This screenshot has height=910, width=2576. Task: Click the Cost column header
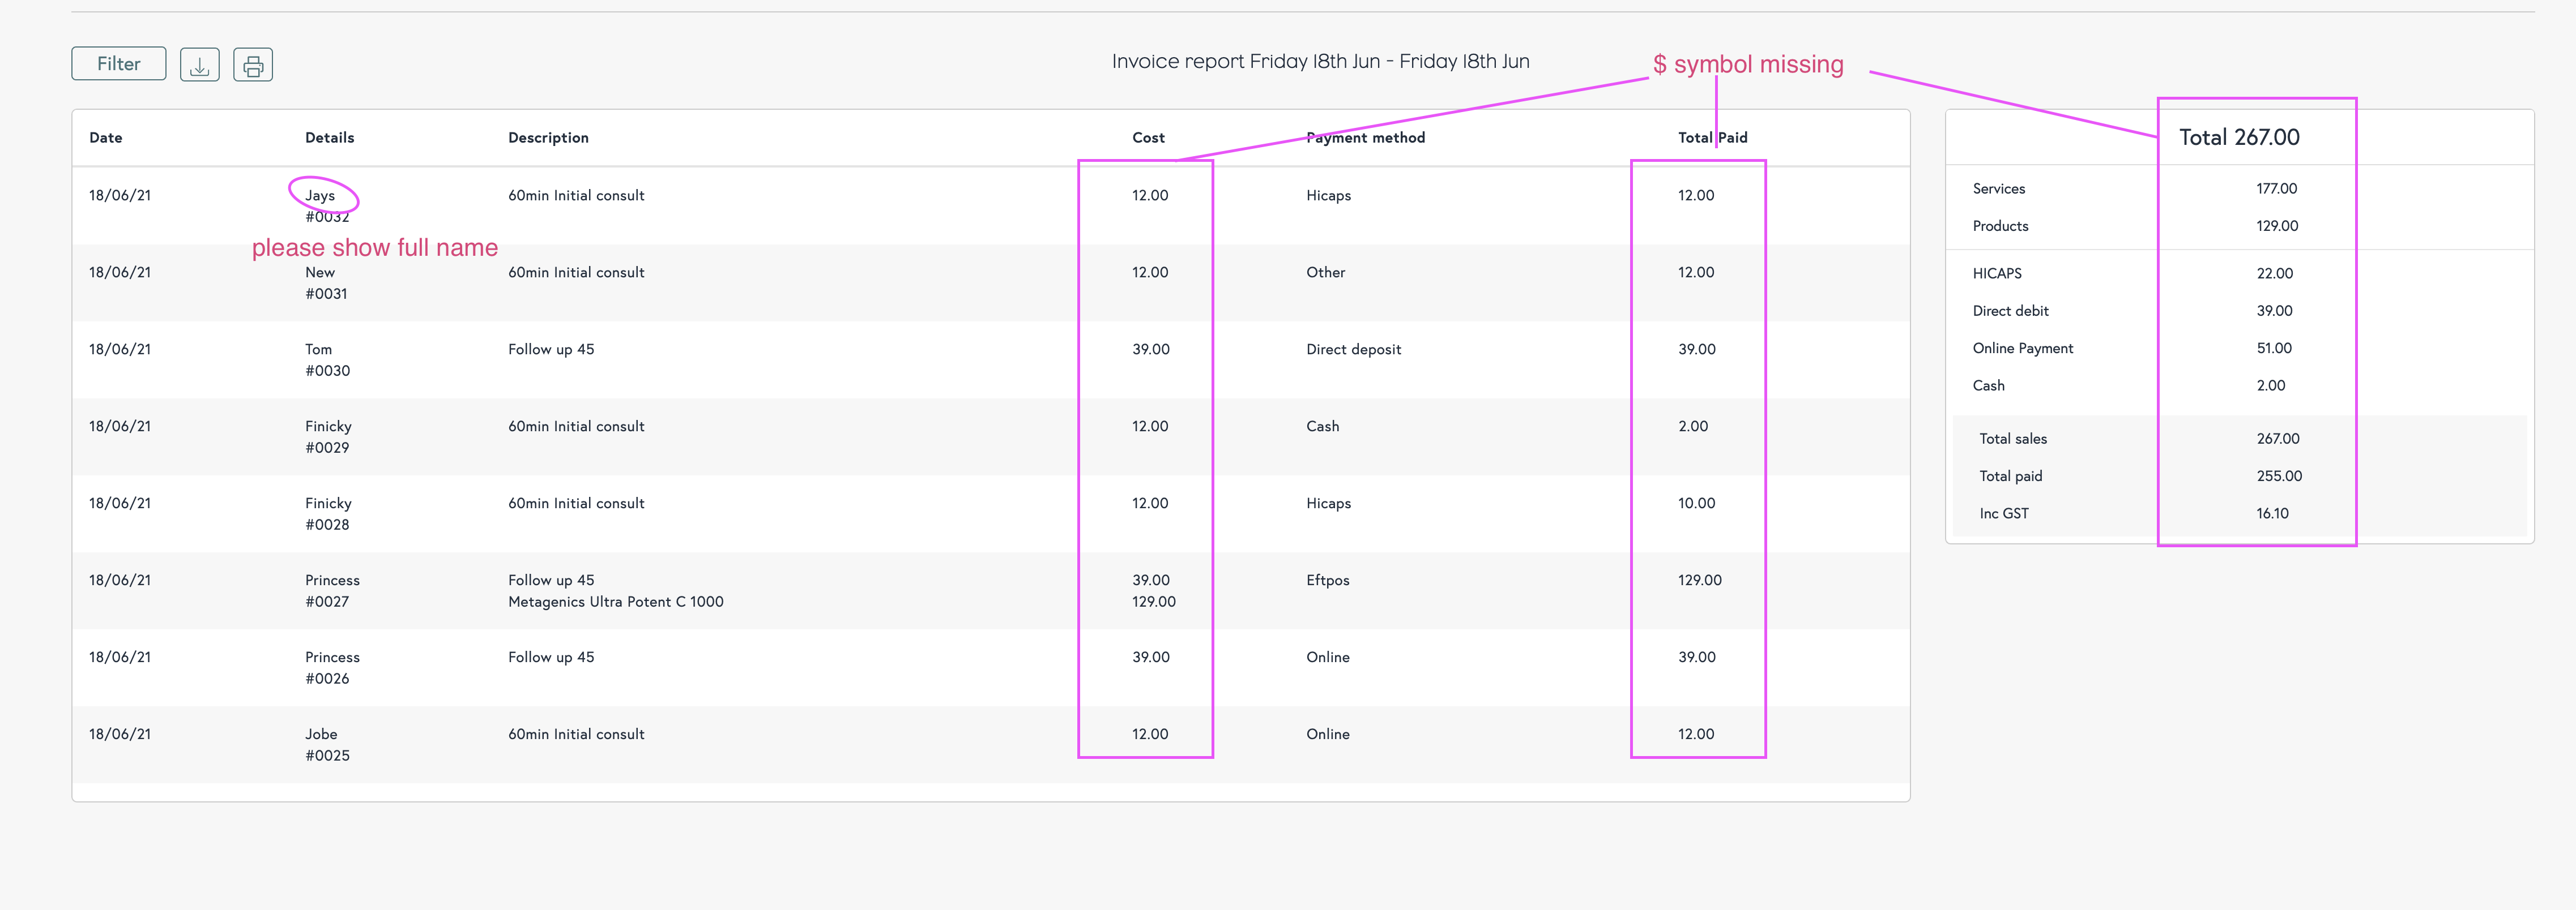pyautogui.click(x=1148, y=138)
